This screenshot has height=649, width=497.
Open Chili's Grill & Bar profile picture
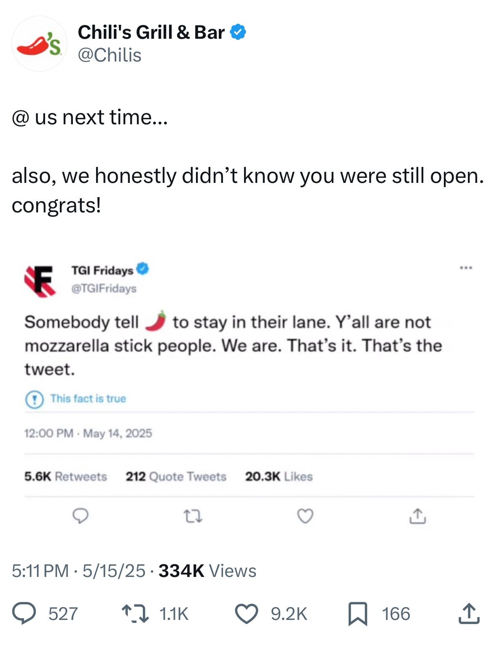click(x=39, y=44)
